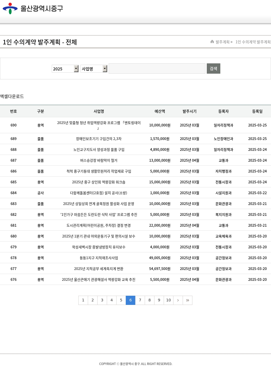
Task: Click 발주계획 breadcrumb link
Action: (x=222, y=42)
